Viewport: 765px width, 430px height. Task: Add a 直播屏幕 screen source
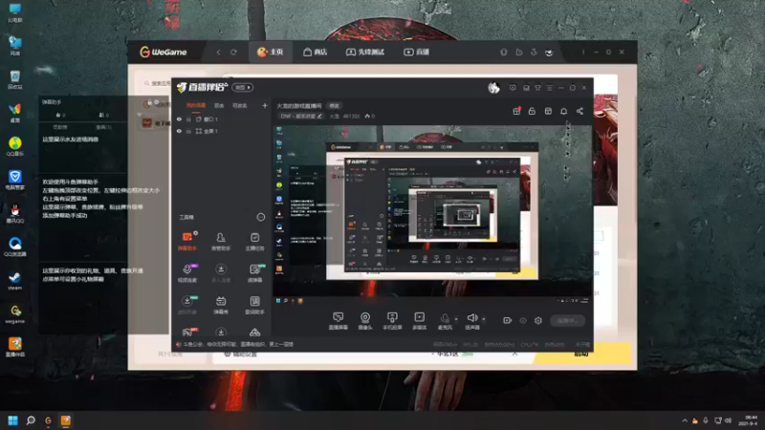point(339,321)
